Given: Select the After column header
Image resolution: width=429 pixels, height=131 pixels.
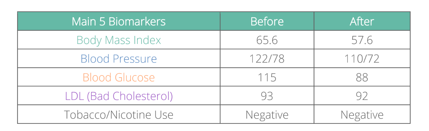Looking at the screenshot, I should (362, 22).
